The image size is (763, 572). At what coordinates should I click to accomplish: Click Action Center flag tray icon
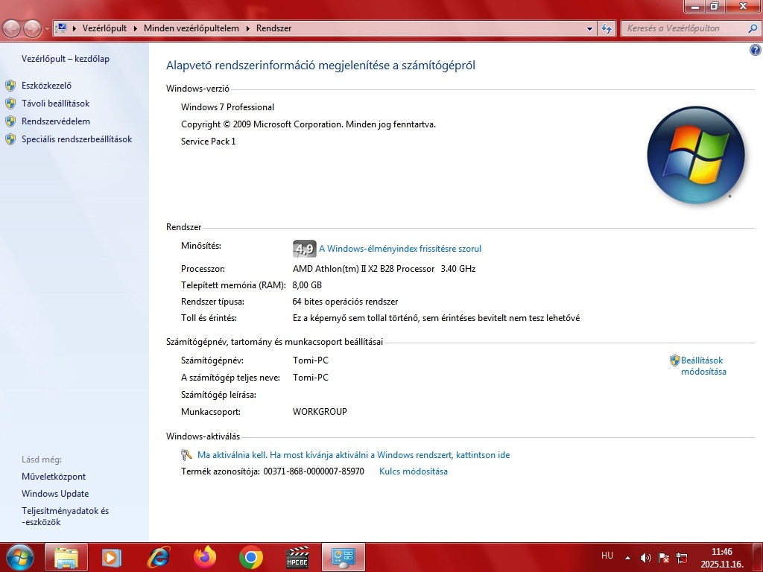(x=664, y=558)
